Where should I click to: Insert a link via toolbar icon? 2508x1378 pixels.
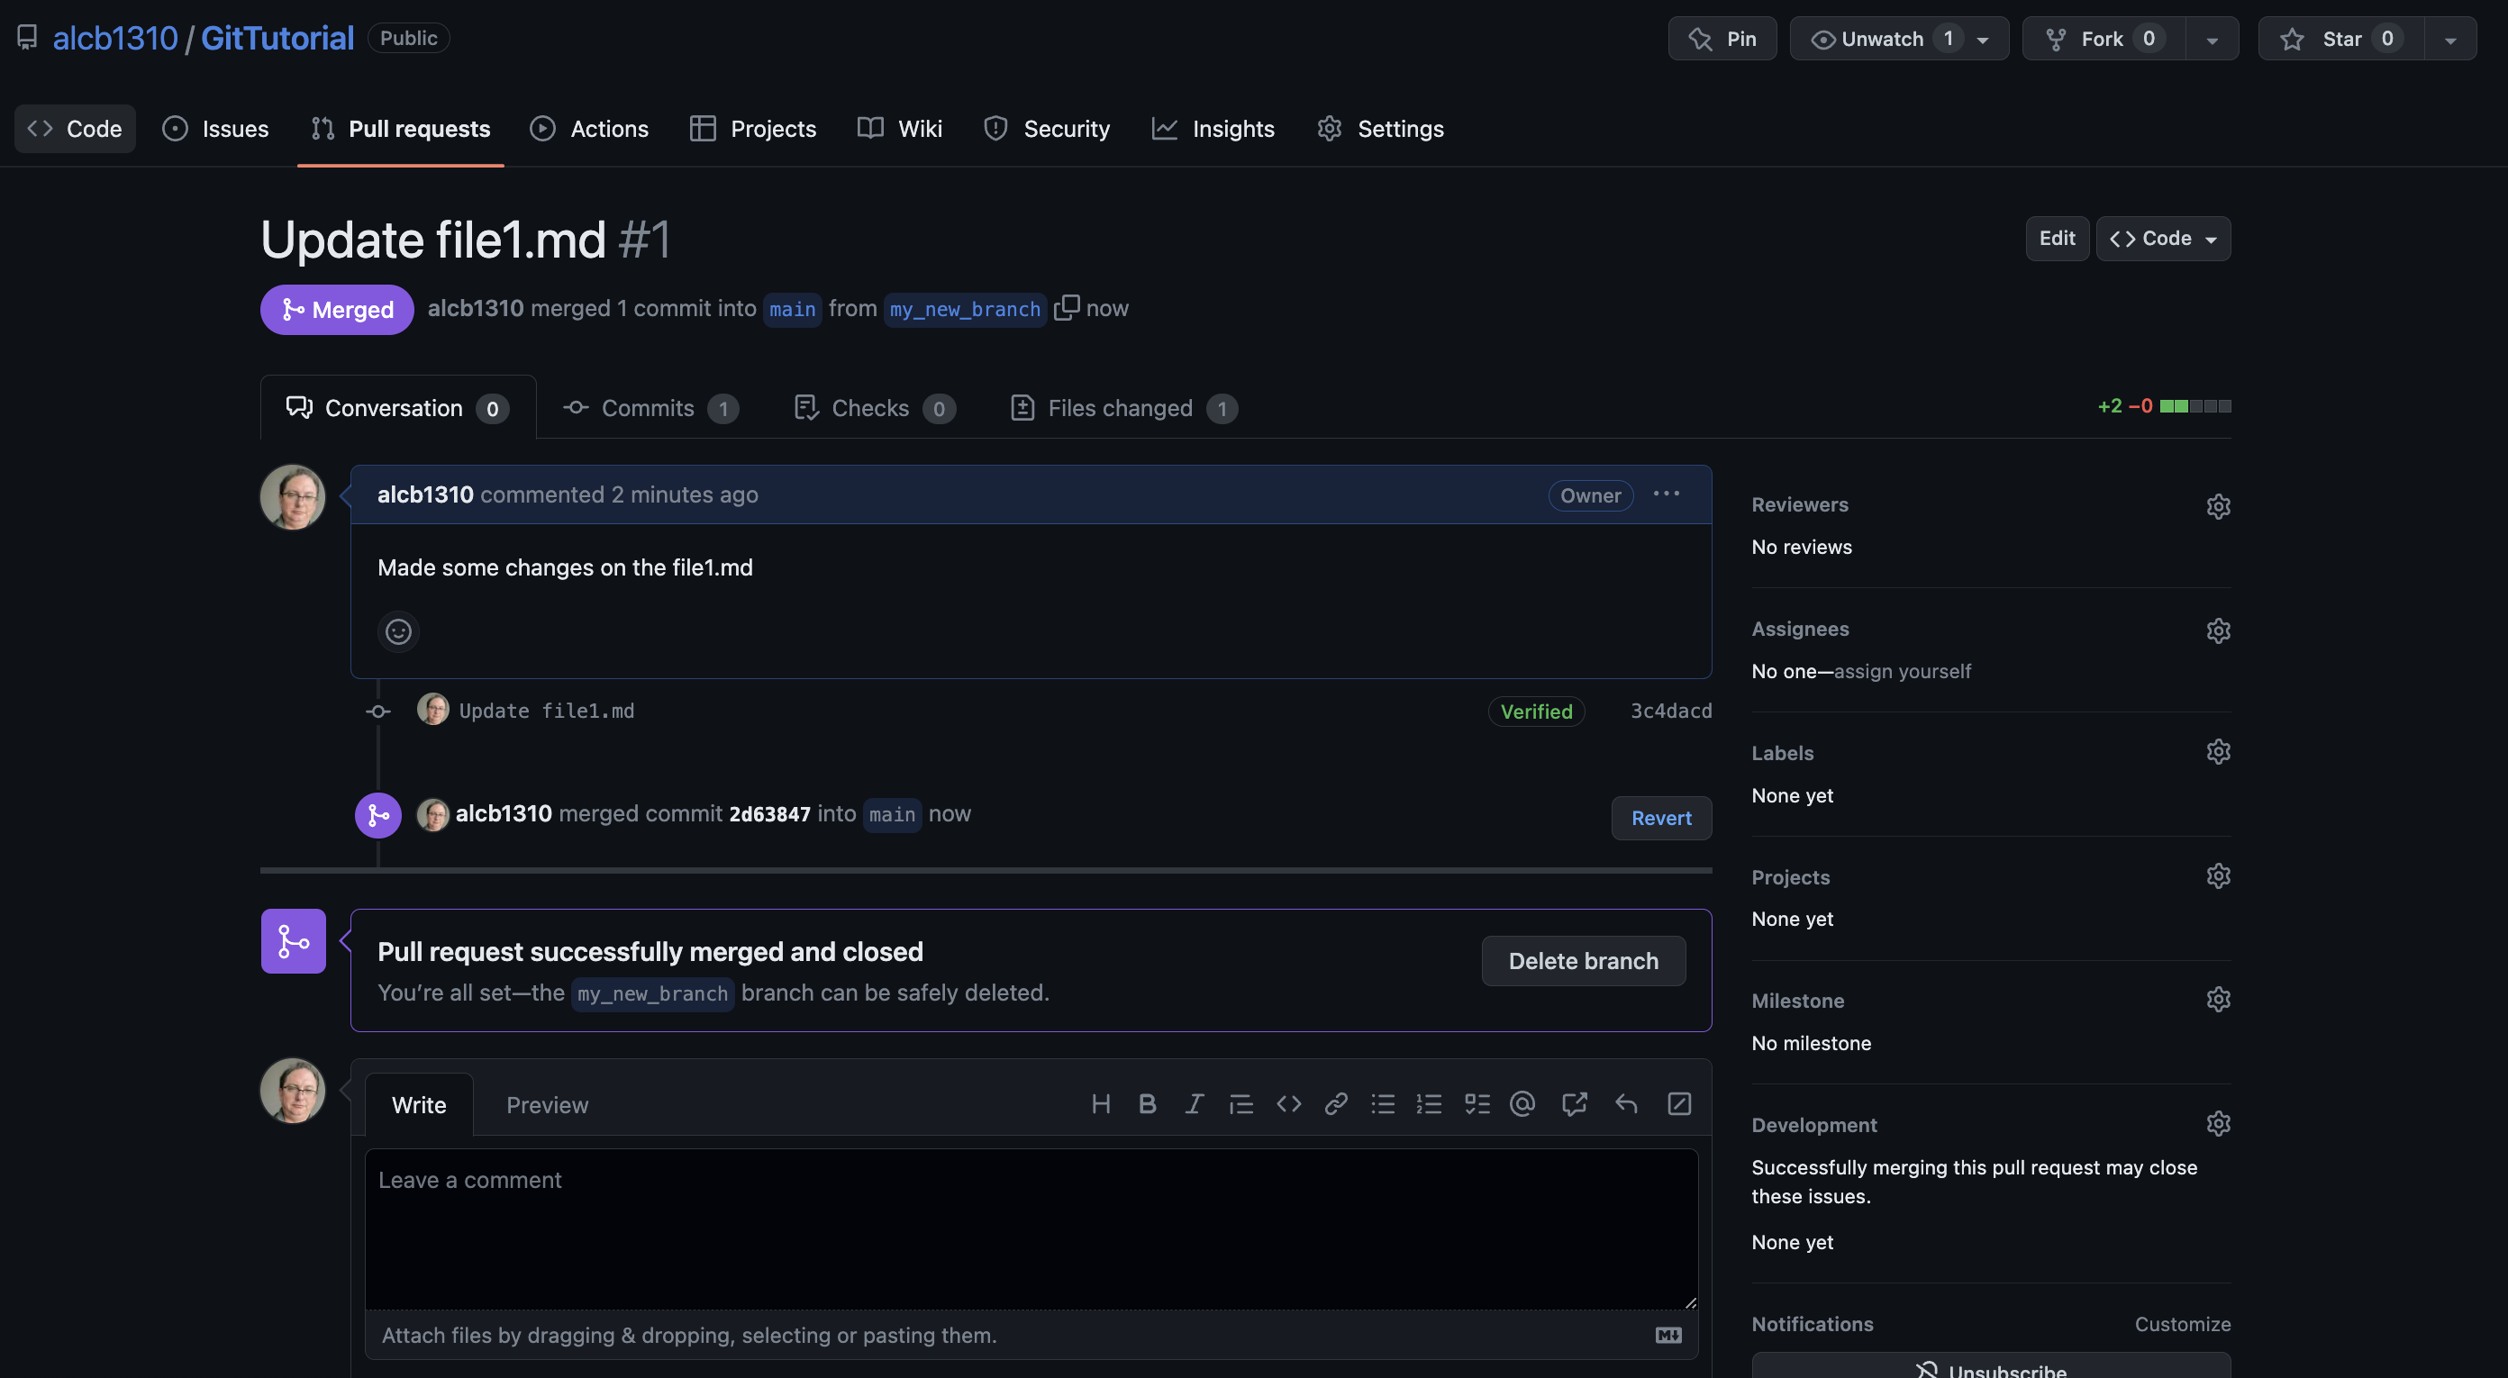pyautogui.click(x=1336, y=1103)
